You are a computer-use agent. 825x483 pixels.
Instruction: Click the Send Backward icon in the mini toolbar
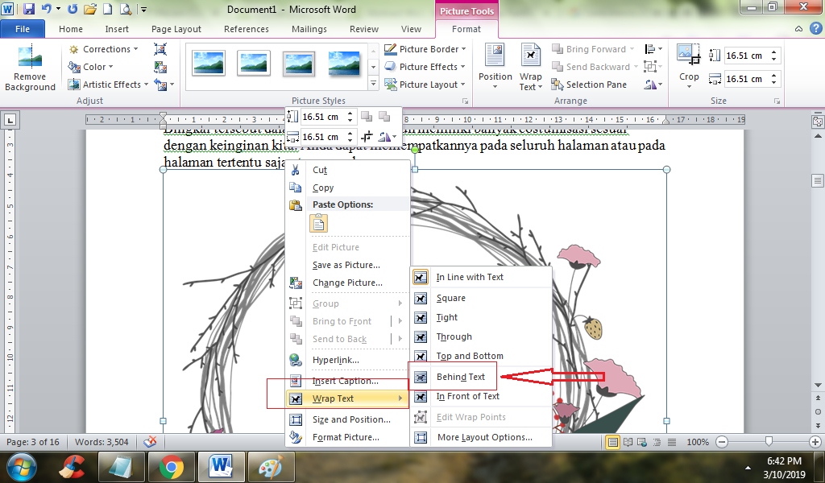pos(384,116)
